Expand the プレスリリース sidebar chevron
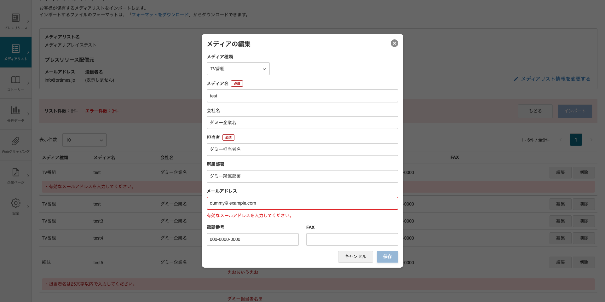 click(x=28, y=21)
